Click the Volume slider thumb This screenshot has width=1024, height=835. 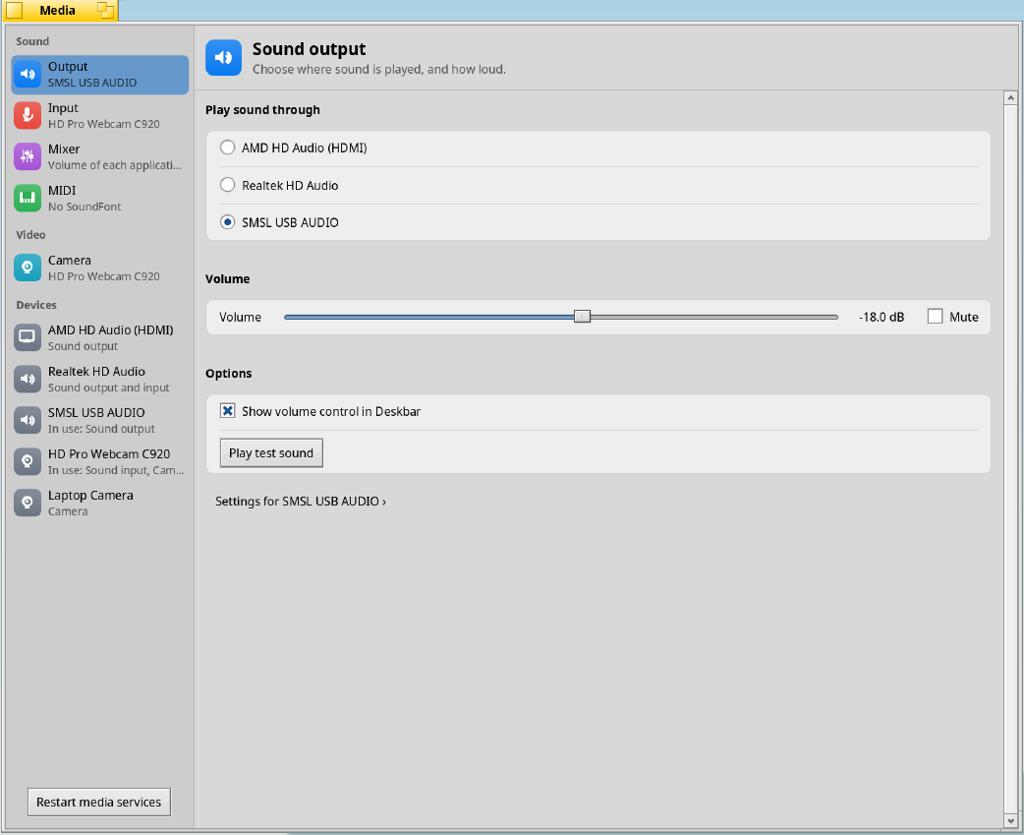click(582, 317)
